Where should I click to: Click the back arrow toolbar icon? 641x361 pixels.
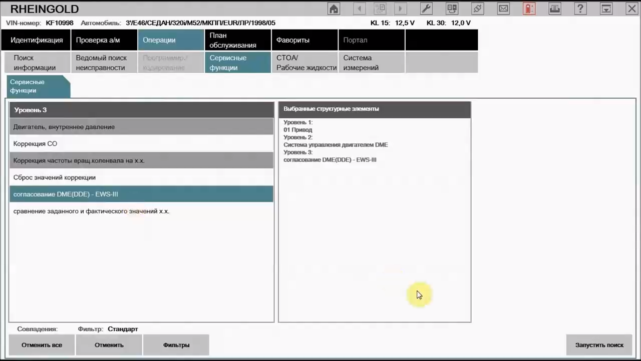[x=360, y=9]
